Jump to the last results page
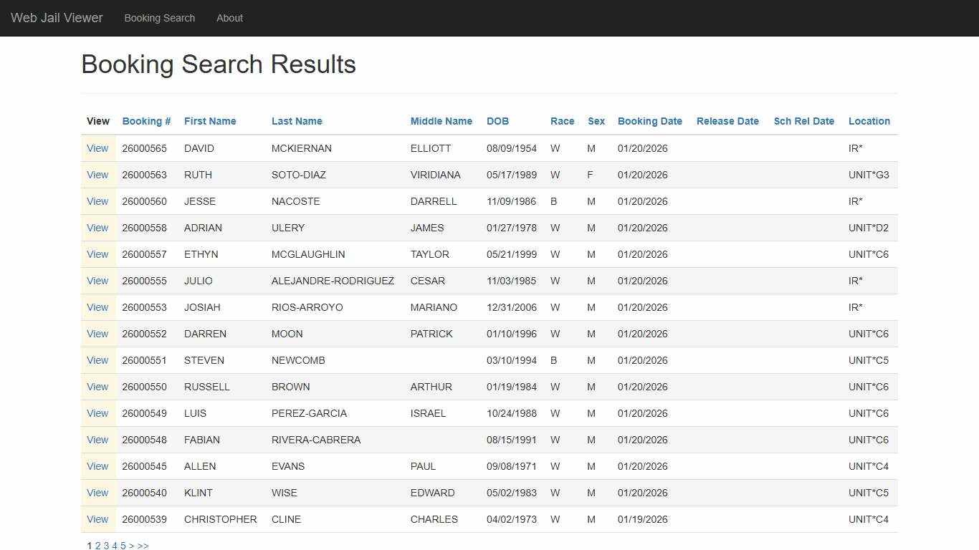This screenshot has width=979, height=550. 143,545
